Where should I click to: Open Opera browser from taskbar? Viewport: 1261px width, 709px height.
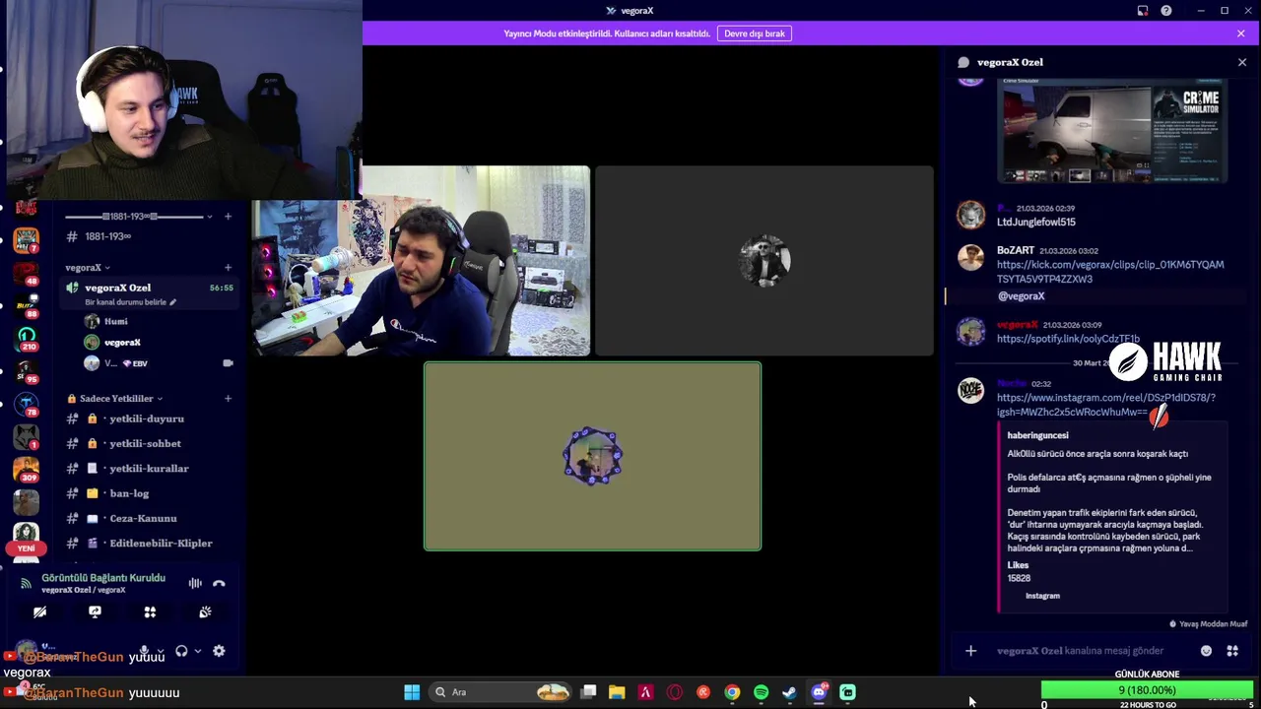click(x=674, y=692)
